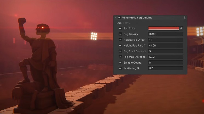Image resolution: width=204 pixels, height=114 pixels.
Task: Click the Sample Count label
Action: pyautogui.click(x=132, y=63)
